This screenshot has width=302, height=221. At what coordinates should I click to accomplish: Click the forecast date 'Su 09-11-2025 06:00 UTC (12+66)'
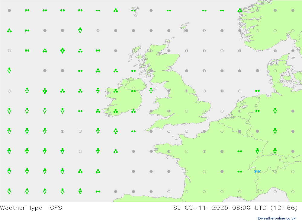235,208
